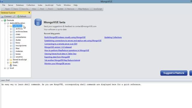
Task: Click the Save toolbar button
Action: point(14,9)
